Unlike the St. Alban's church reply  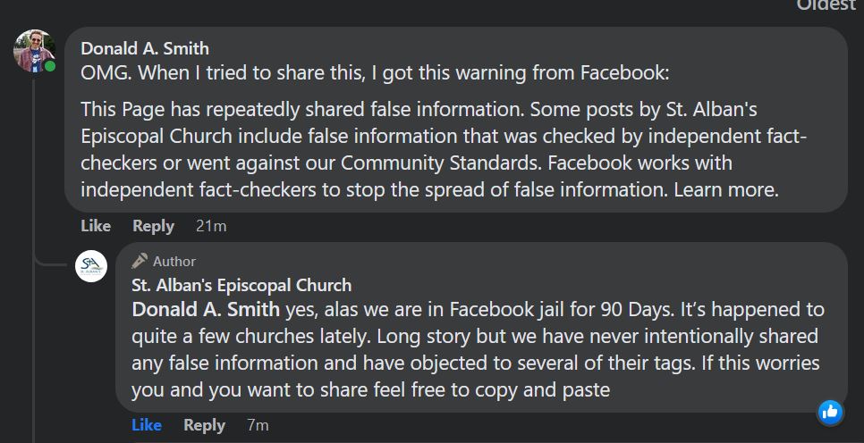pyautogui.click(x=147, y=425)
